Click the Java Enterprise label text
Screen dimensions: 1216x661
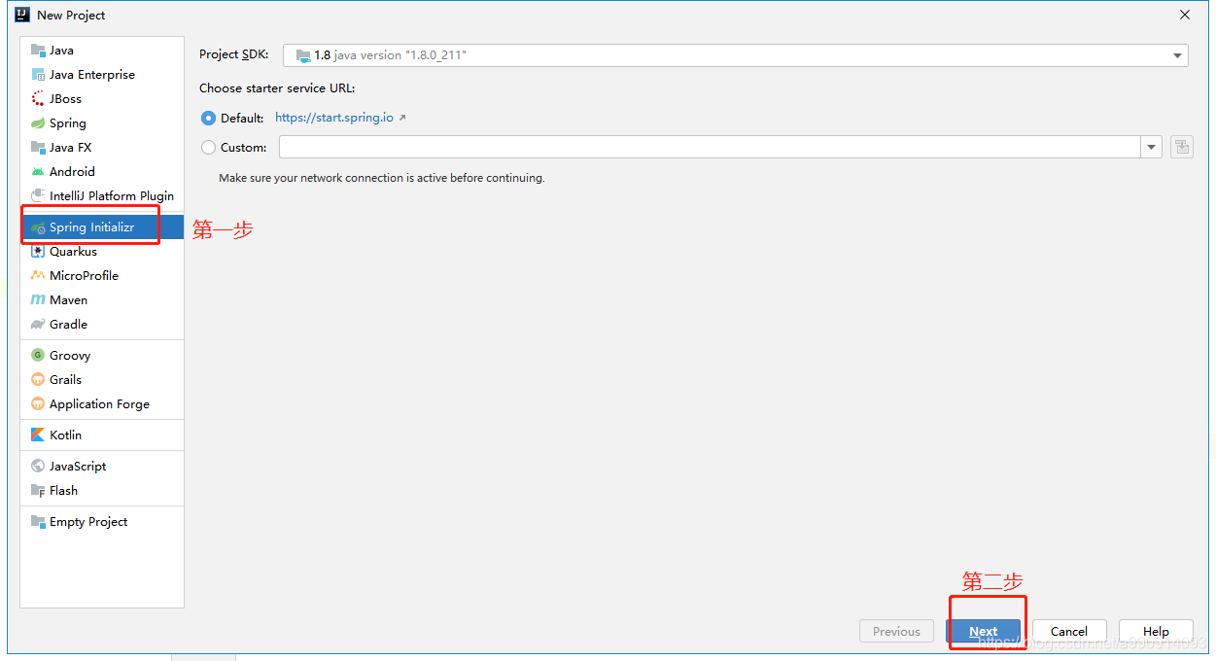(92, 75)
